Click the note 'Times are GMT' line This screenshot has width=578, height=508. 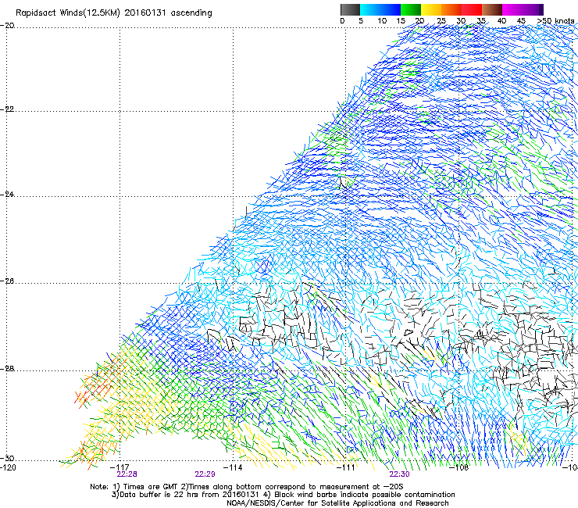(x=247, y=487)
